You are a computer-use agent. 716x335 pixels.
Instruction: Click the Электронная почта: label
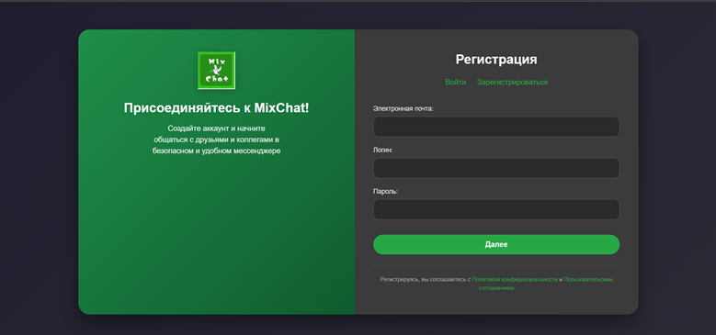tap(403, 108)
